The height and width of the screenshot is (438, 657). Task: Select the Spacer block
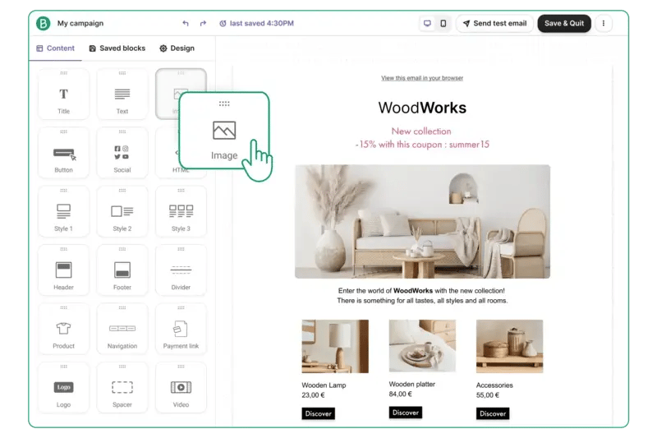click(x=122, y=389)
